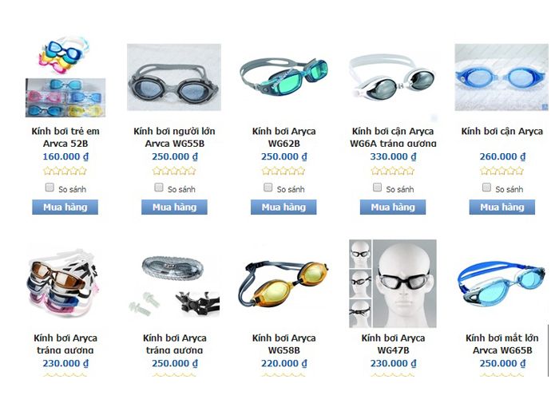Click Mua hàng for Kính bơi trẻ em
Screen dimensions: 559x399
click(65, 207)
